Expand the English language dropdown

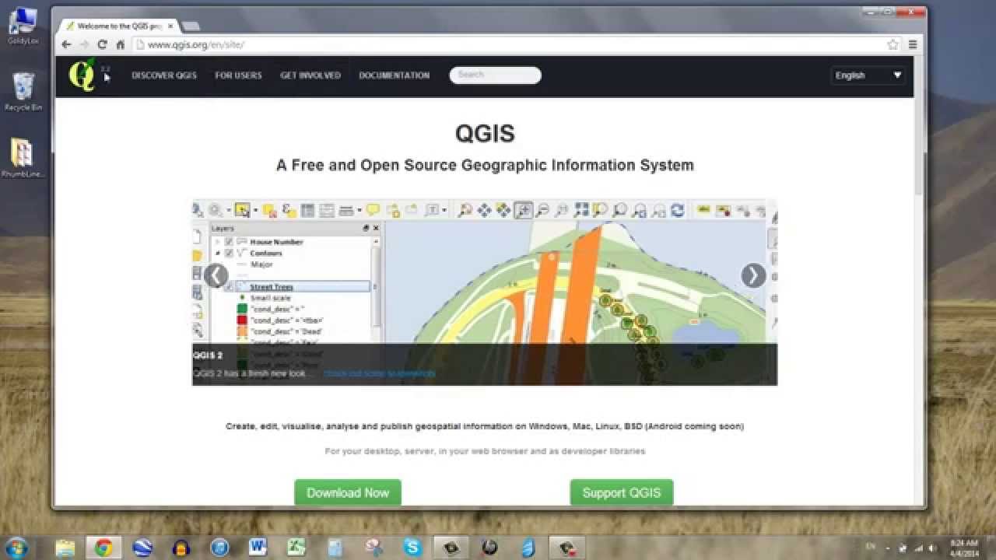point(868,75)
